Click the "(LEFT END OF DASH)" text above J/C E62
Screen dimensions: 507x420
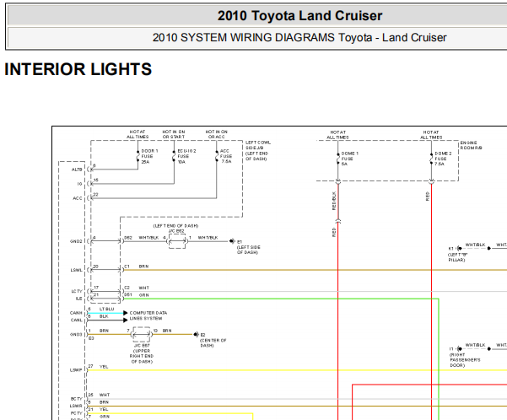coord(175,226)
